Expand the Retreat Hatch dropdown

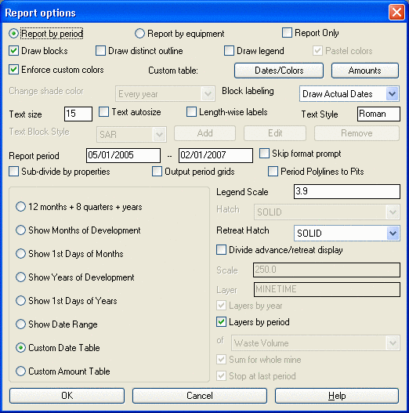click(x=393, y=233)
